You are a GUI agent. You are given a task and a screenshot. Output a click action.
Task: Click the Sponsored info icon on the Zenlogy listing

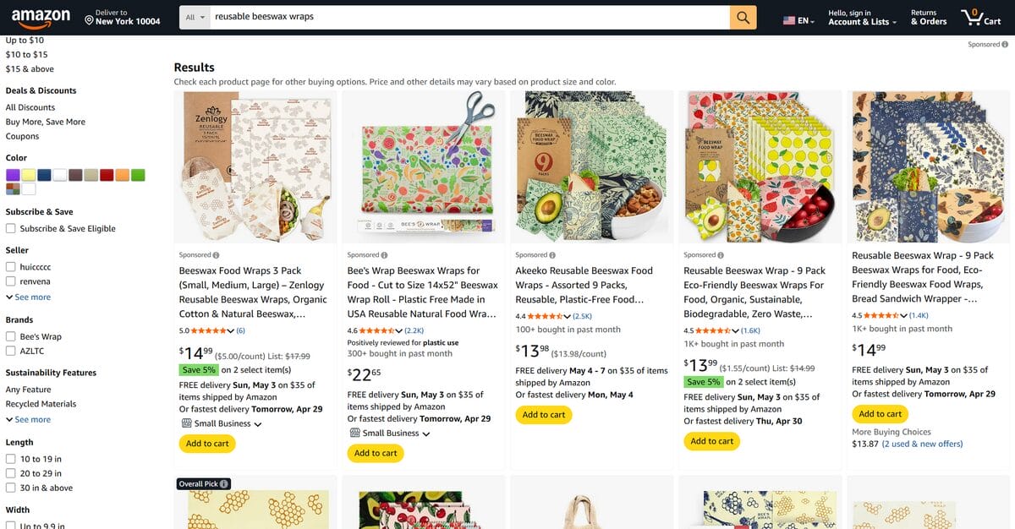[214, 254]
